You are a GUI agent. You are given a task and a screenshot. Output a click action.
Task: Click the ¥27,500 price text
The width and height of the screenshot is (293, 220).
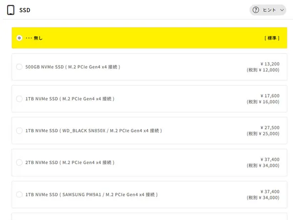[270, 128]
